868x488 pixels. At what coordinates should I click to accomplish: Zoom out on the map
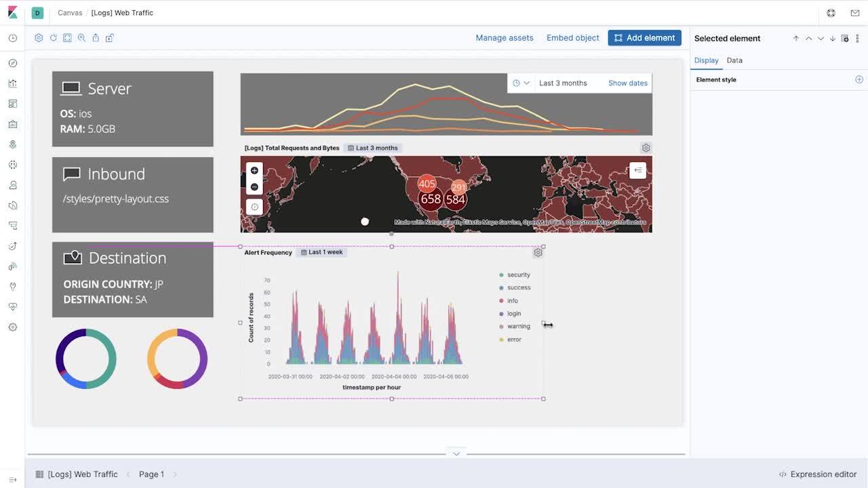click(x=254, y=186)
